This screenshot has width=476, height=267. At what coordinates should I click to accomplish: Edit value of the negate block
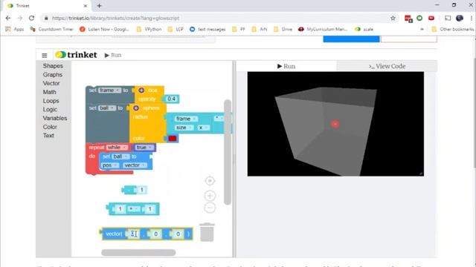[x=141, y=190]
